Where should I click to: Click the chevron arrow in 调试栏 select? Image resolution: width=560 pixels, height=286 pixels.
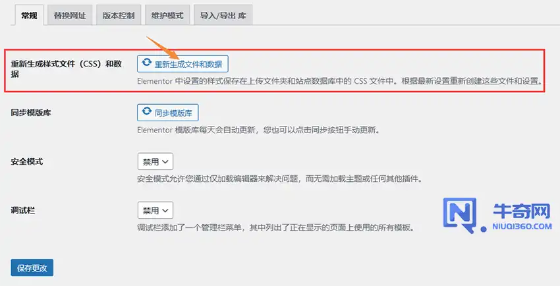[x=165, y=211]
